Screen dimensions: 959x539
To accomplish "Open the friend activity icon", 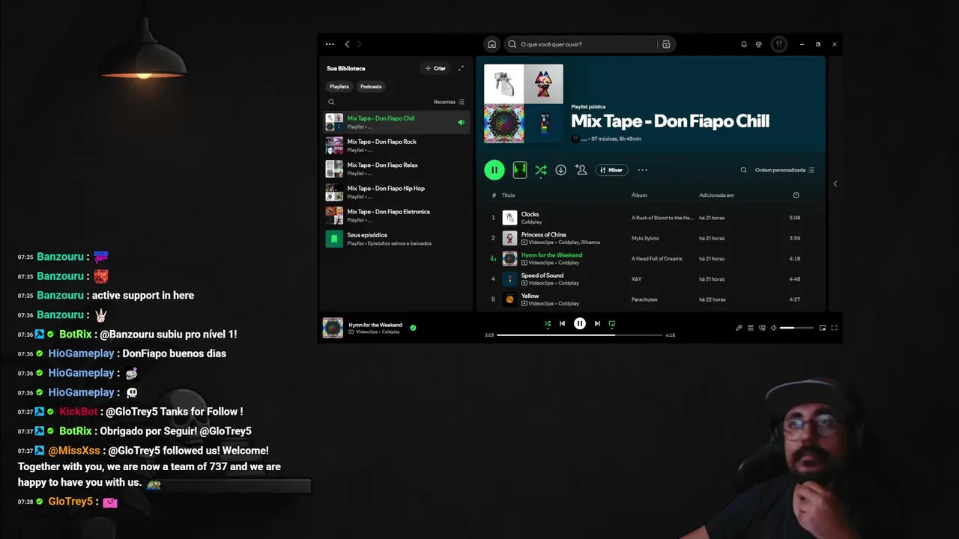I will pyautogui.click(x=759, y=44).
